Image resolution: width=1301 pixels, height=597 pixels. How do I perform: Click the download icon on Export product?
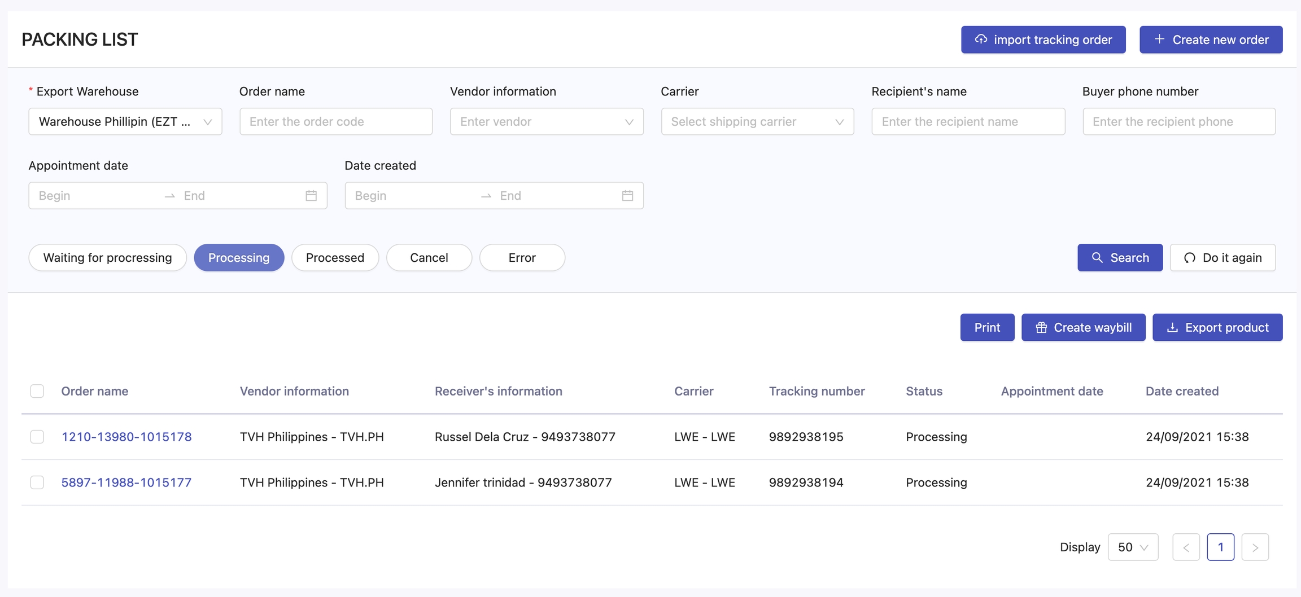click(1172, 328)
